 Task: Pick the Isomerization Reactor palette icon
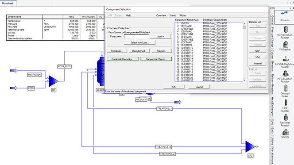coord(286,30)
